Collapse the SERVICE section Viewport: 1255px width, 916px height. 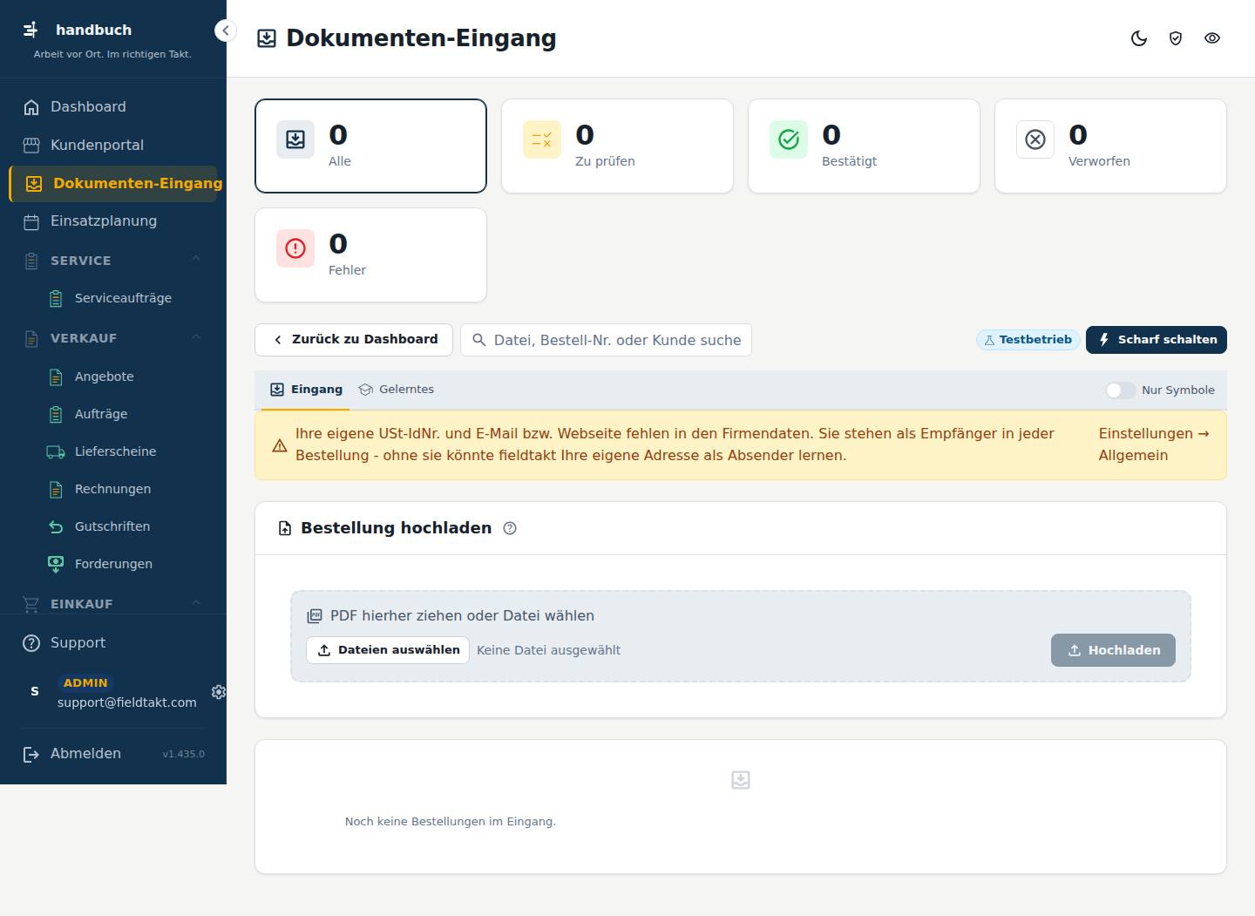pos(196,259)
